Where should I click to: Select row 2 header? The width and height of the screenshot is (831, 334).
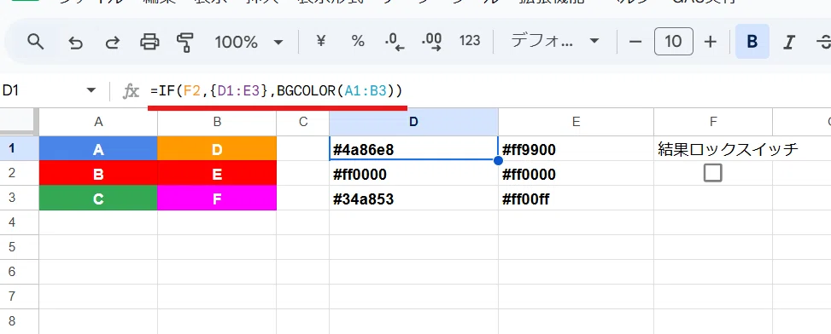(19, 173)
